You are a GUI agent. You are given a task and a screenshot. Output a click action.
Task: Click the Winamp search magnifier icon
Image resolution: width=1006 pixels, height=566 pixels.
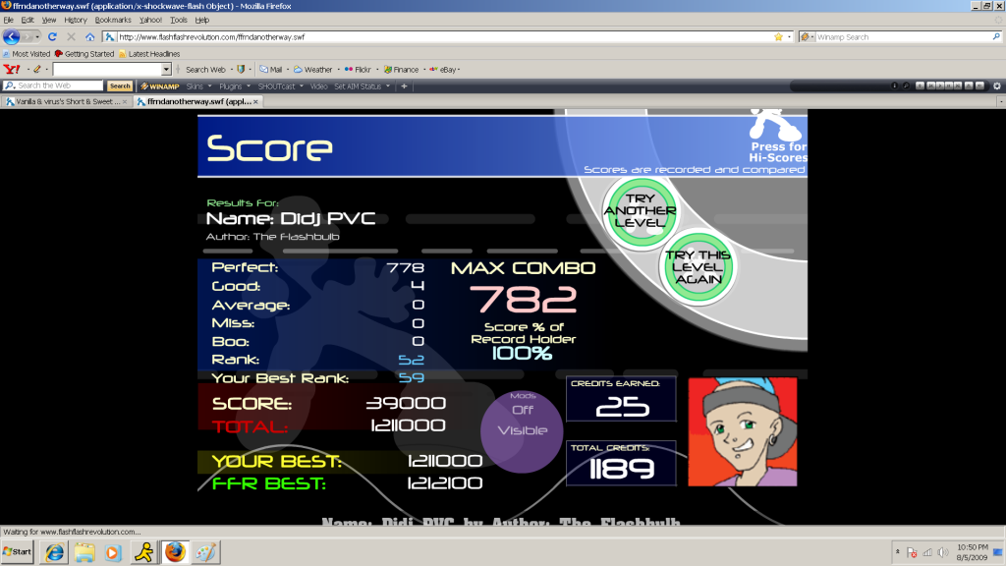[994, 37]
